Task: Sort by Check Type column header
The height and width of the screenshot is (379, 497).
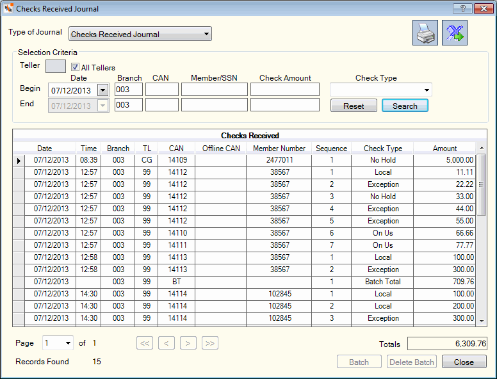Action: point(382,149)
